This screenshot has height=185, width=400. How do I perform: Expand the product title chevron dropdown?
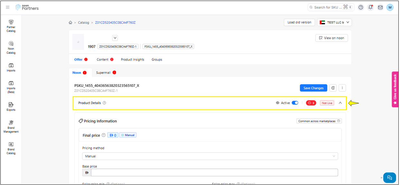click(115, 38)
